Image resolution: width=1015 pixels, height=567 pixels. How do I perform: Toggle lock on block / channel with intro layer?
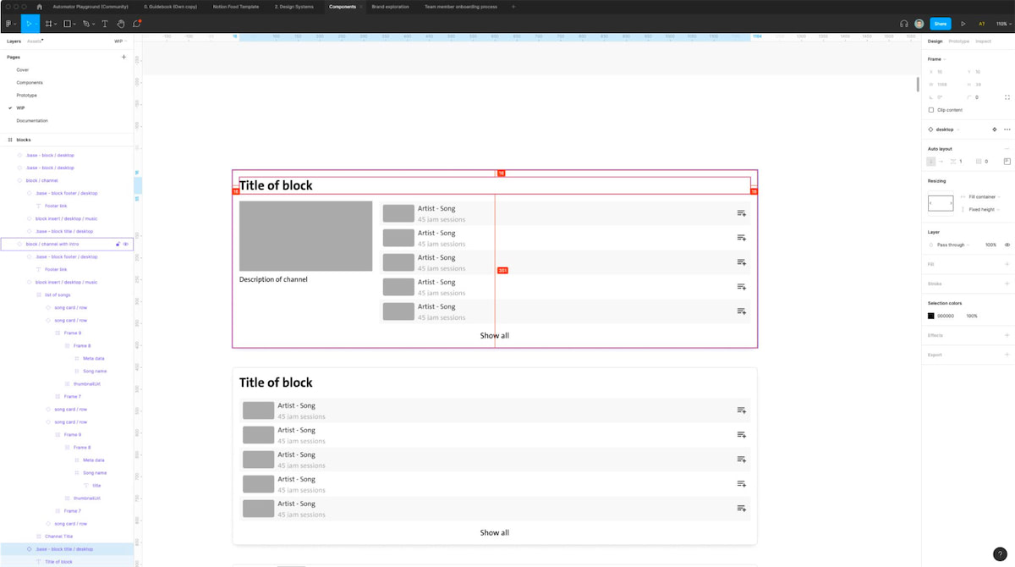point(118,244)
